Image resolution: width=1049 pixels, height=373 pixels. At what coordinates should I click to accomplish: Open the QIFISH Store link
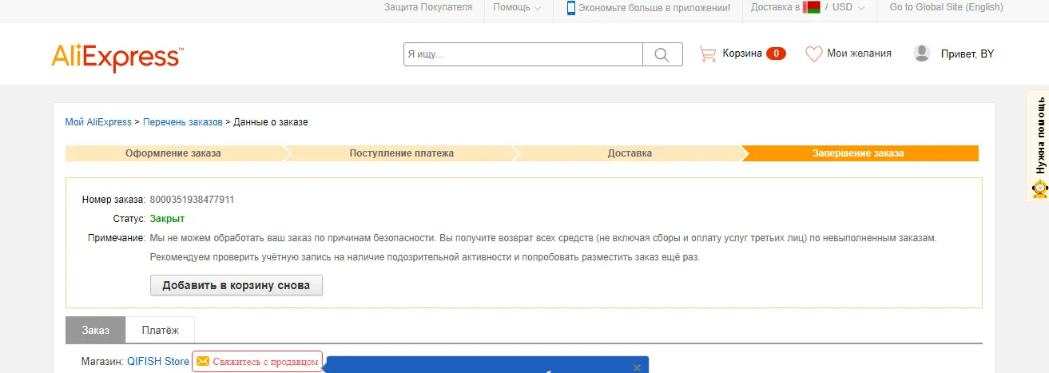(x=158, y=362)
